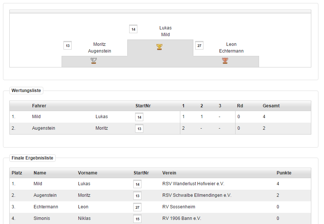The width and height of the screenshot is (324, 224).
Task: Click start number 15 badge for Simonis
Action: pos(137,219)
